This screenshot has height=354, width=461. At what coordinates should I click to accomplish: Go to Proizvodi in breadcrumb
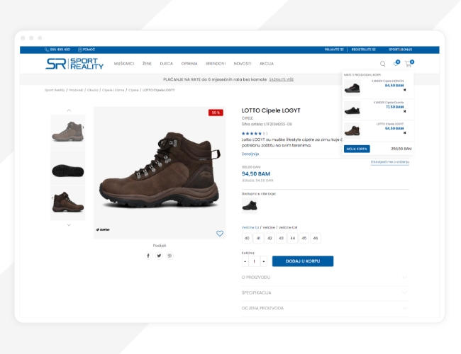click(x=76, y=90)
